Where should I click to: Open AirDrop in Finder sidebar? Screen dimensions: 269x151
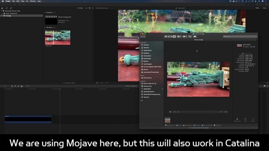tap(146, 45)
